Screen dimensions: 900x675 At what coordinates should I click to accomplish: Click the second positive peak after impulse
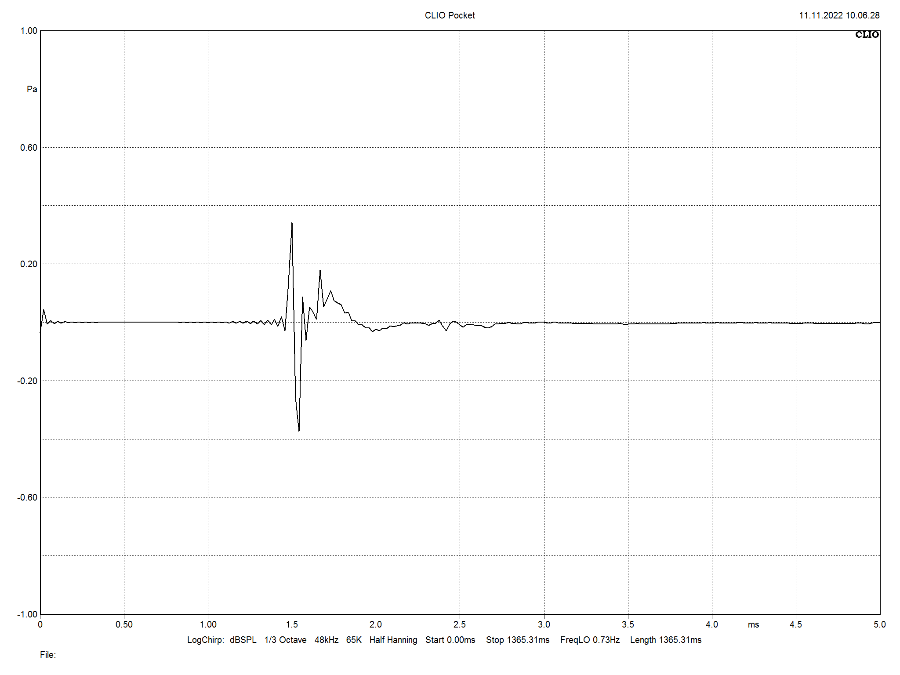320,271
